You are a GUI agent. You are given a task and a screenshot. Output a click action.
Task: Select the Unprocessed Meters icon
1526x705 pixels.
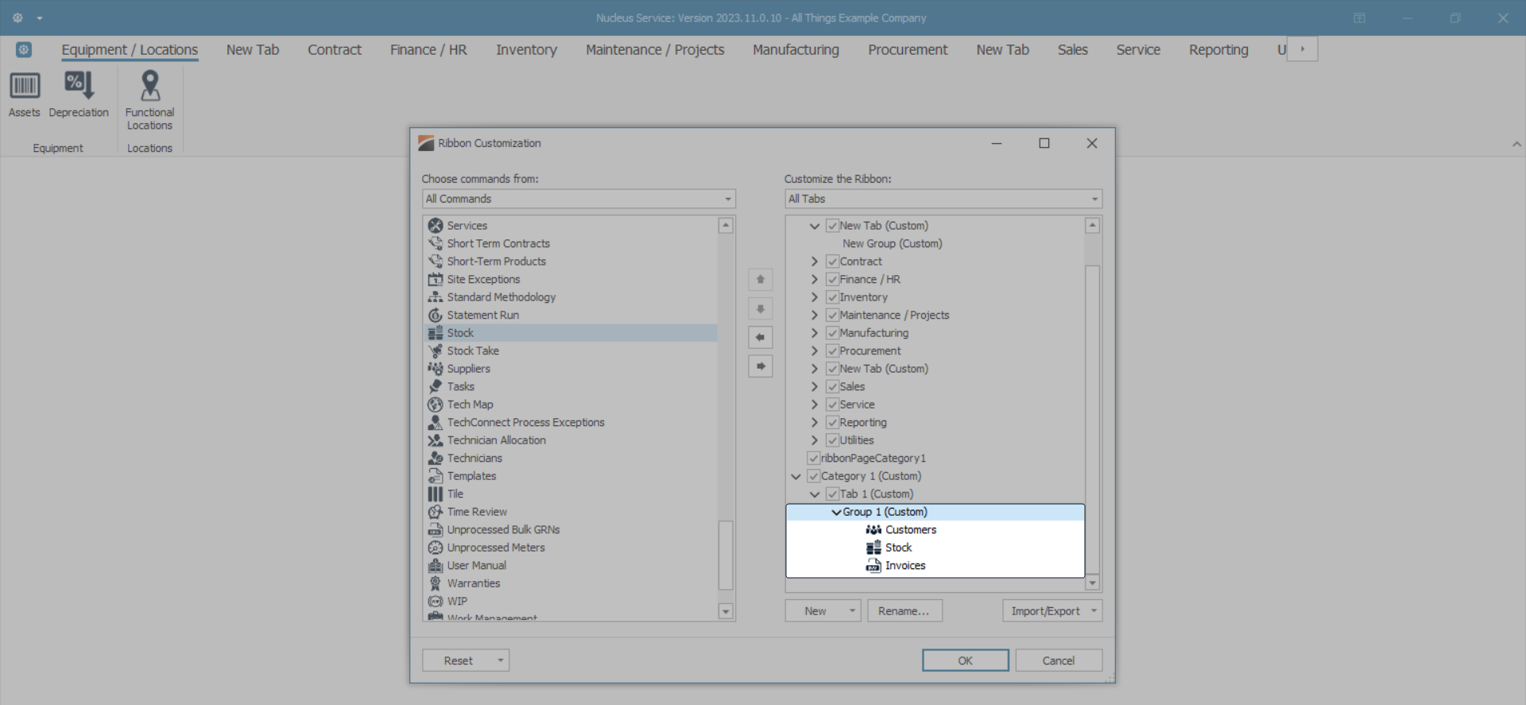point(436,548)
